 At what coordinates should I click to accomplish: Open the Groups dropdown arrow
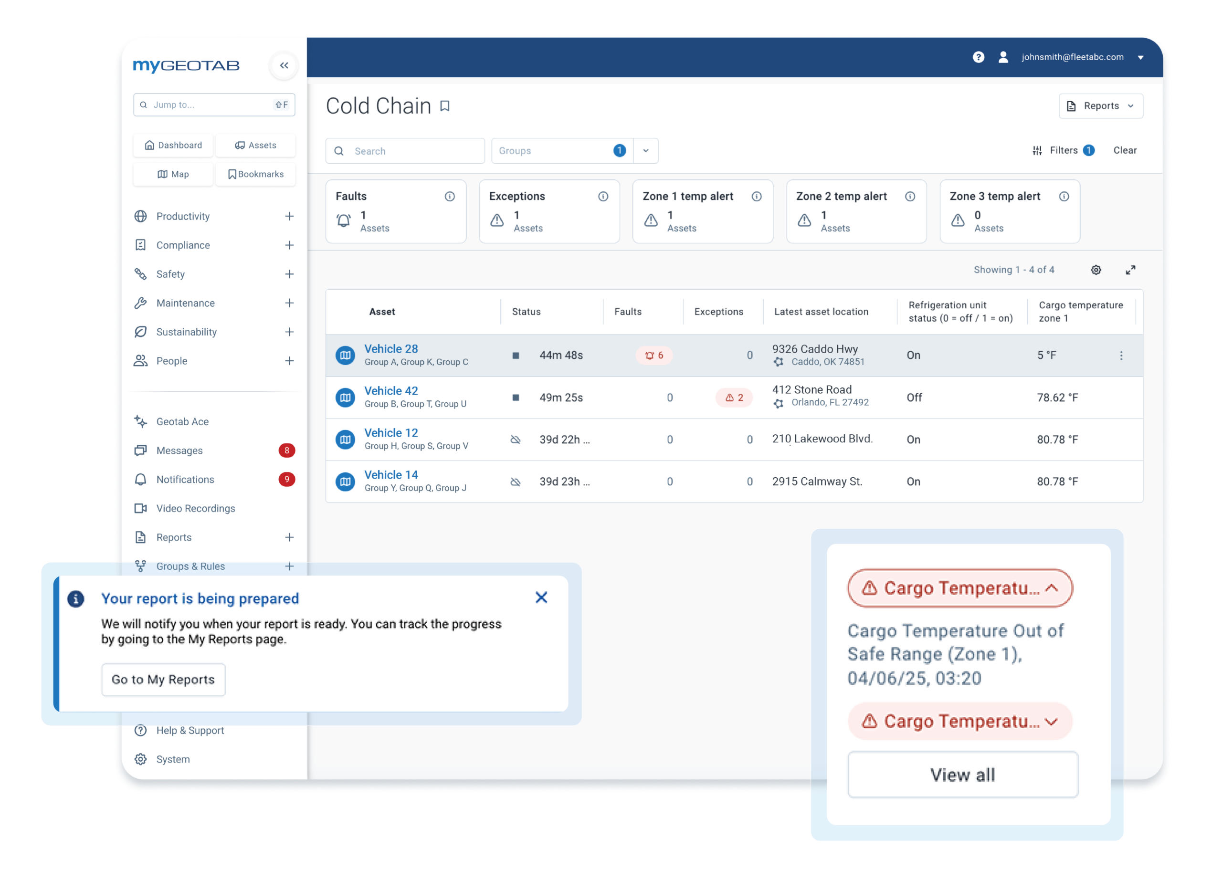pos(645,151)
